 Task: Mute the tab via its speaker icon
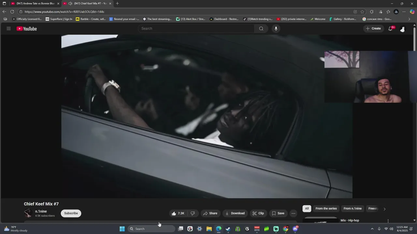(70, 3)
